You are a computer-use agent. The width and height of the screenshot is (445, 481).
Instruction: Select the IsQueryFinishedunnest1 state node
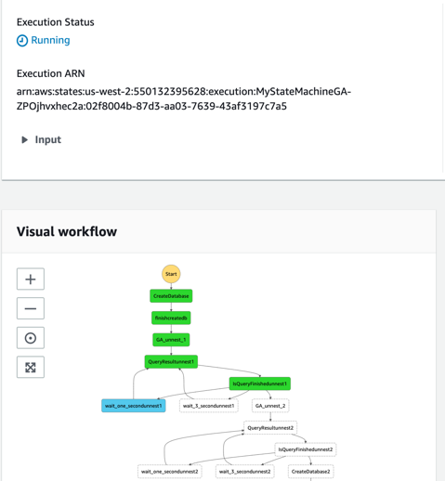pyautogui.click(x=260, y=383)
